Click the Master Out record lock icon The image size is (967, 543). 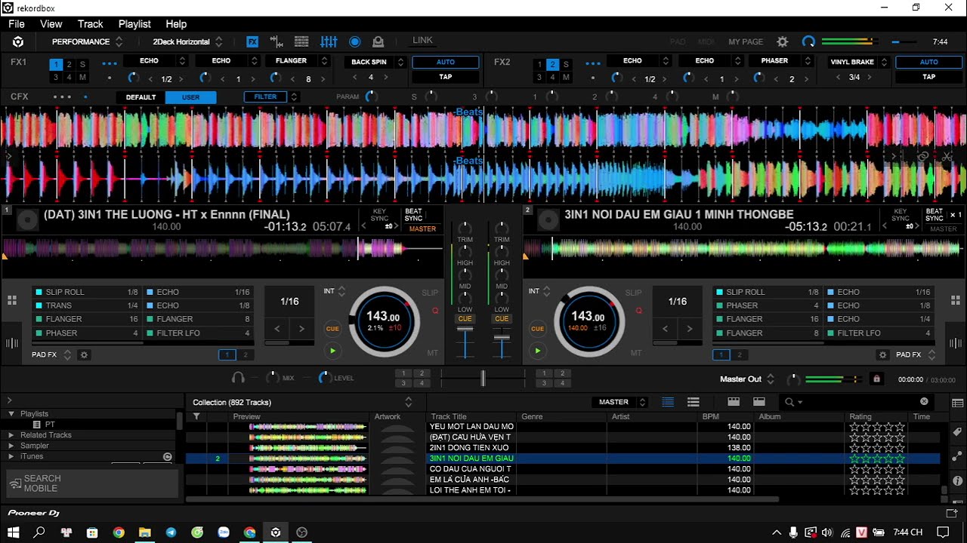click(876, 379)
